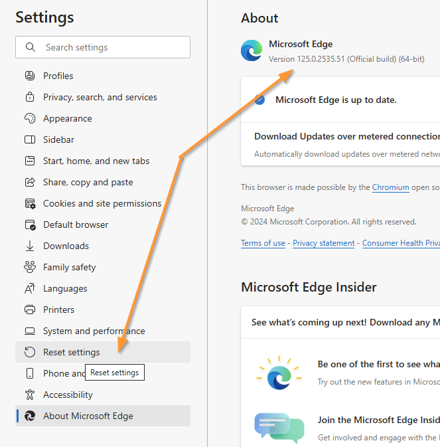Click the Default browser icon
The width and height of the screenshot is (440, 447).
click(x=30, y=224)
